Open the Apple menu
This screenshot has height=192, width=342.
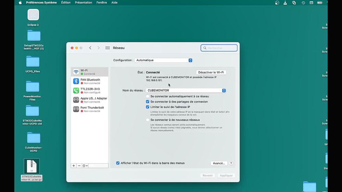[20, 3]
